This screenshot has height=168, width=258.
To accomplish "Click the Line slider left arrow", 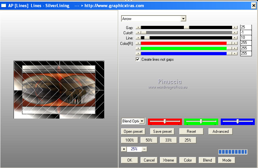I will tap(138, 38).
